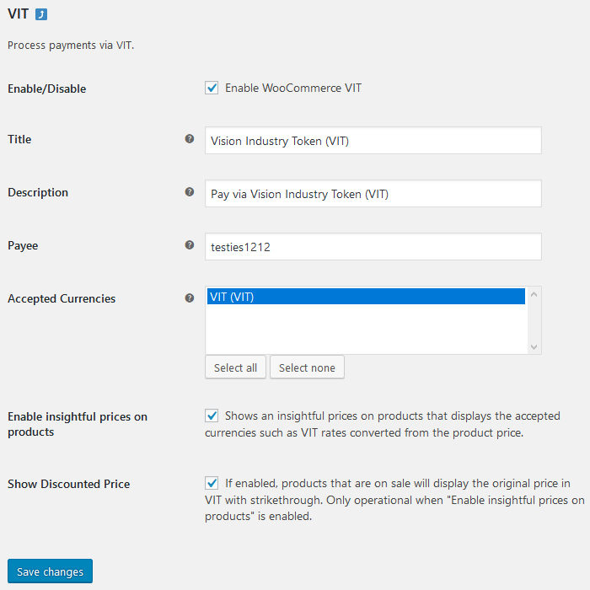Uncheck Enable WooCommerce VIT checkbox
Viewport: 590px width, 590px height.
212,88
